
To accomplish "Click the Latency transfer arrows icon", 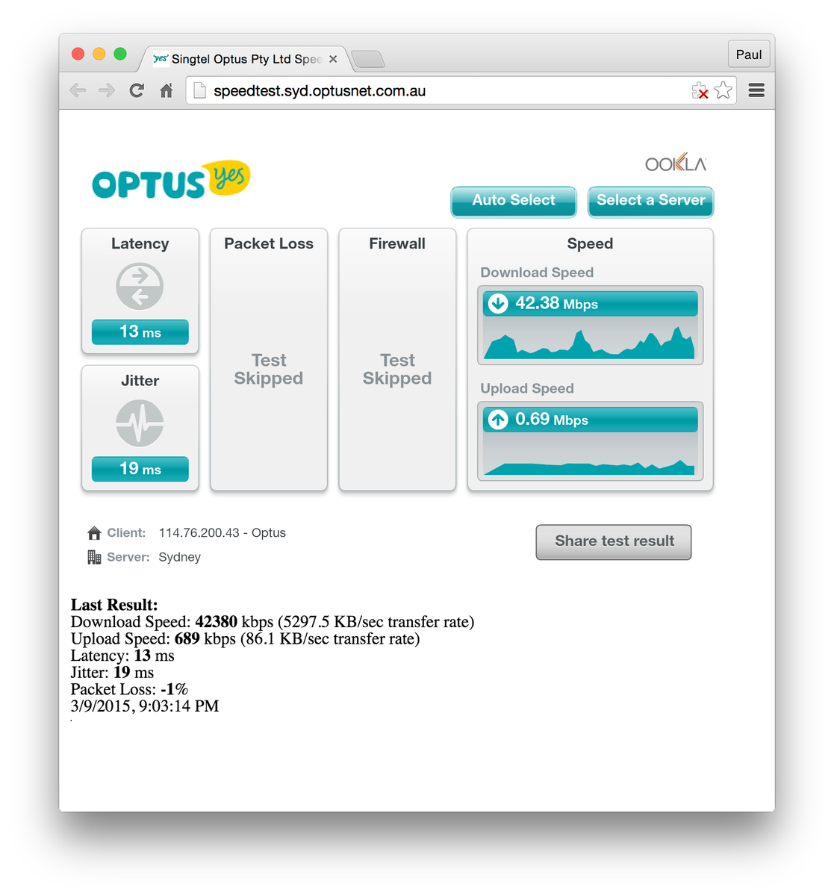I will pyautogui.click(x=140, y=287).
